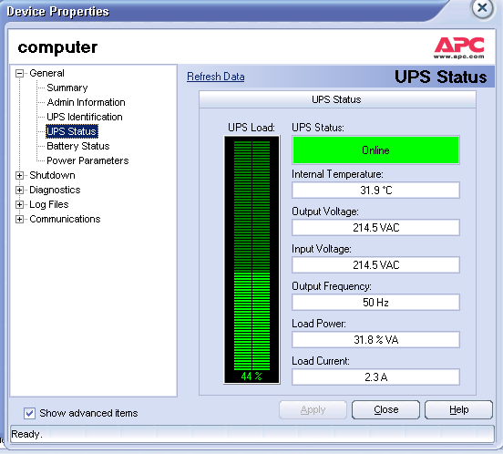Click the UPS Load bar gauge
This screenshot has height=454, width=503.
(251, 260)
